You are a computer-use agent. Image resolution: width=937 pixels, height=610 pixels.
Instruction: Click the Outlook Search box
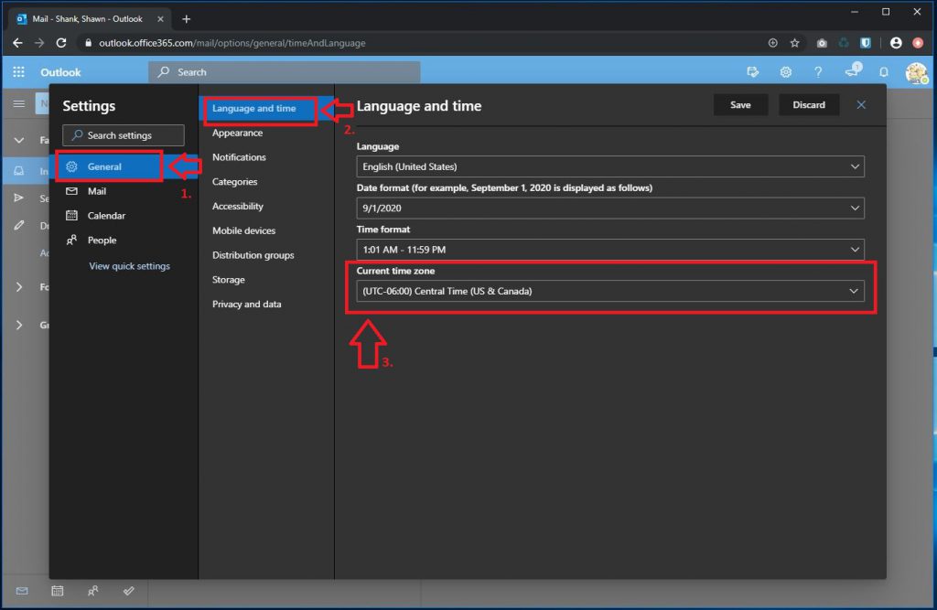point(284,72)
